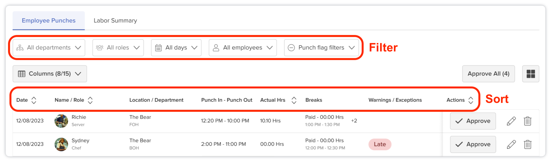
Task: Open the Punch flag filters dropdown
Action: pos(321,48)
